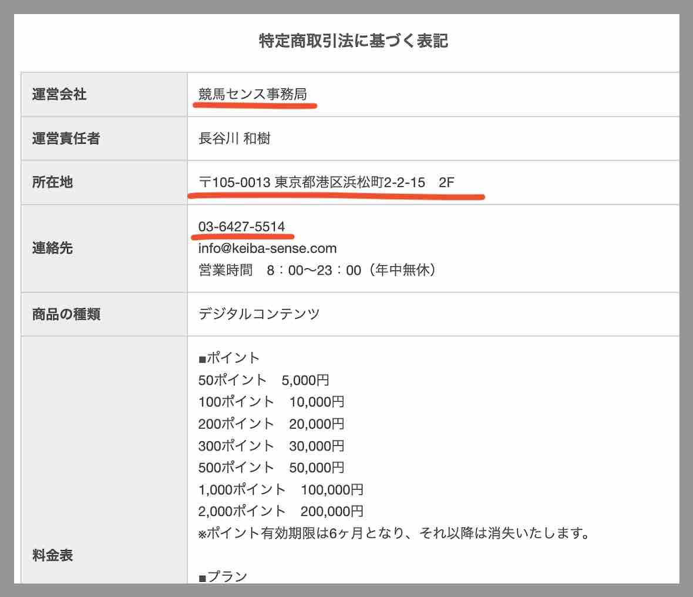This screenshot has width=693, height=597.
Task: Click the 運営責任者 row label
Action: tap(66, 138)
